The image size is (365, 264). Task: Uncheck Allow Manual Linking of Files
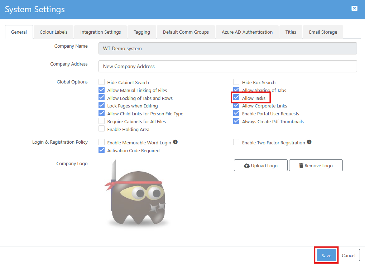101,90
